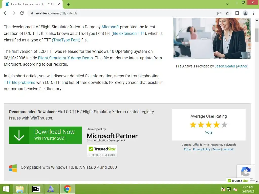
Task: Rate five stars in user rating
Action: 224,125
